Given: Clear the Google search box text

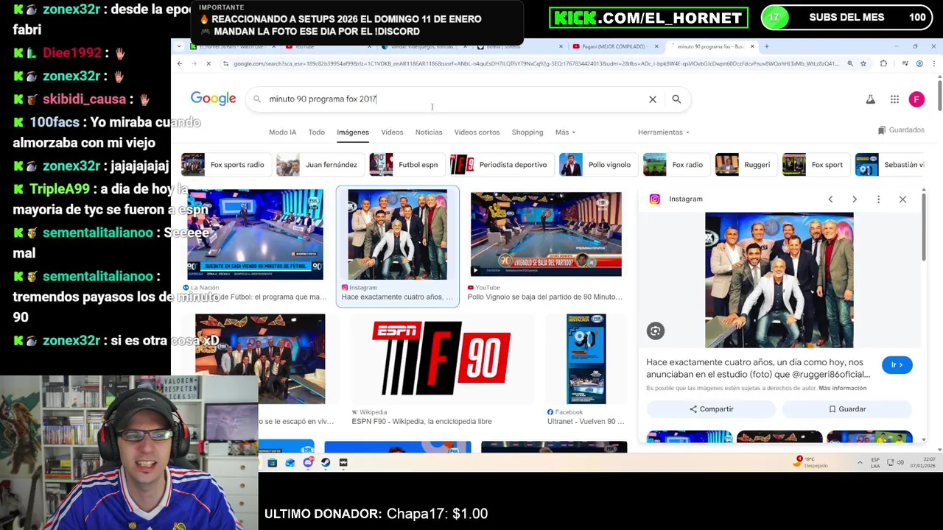Looking at the screenshot, I should click(652, 99).
